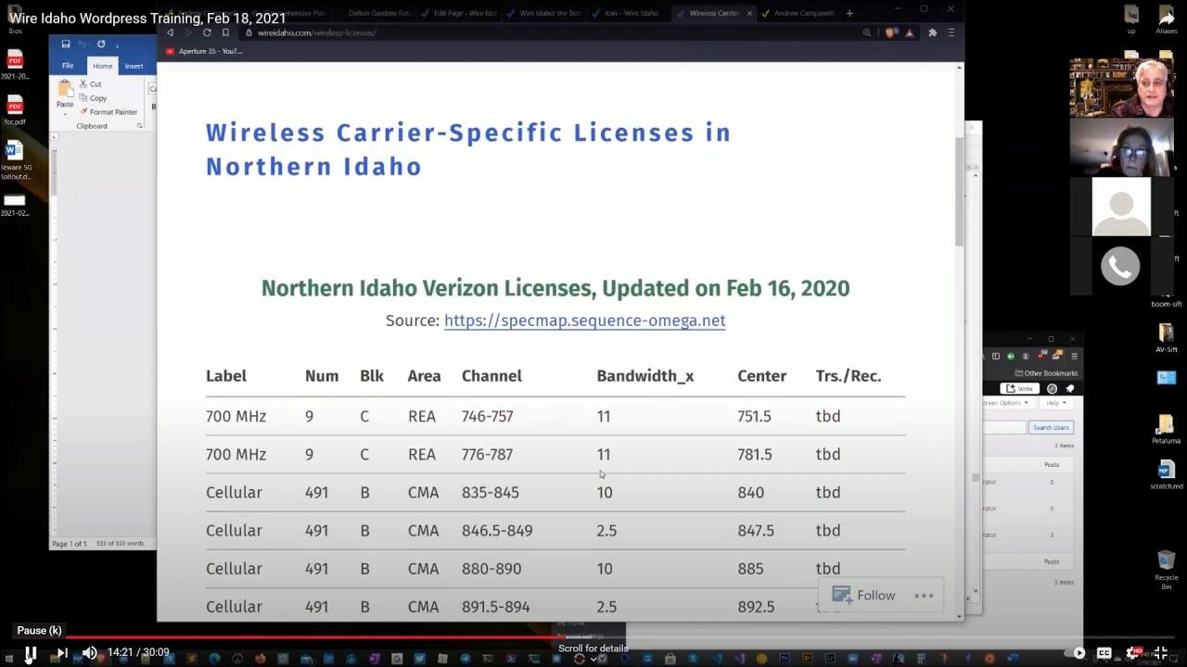Select the Home ribbon tab in Word
This screenshot has width=1187, height=667.
(102, 66)
